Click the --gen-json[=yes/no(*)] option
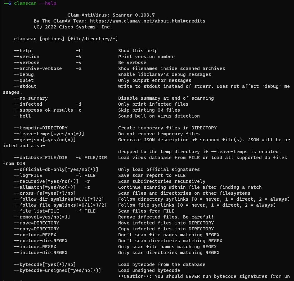This screenshot has height=281, width=294. pos(45,140)
